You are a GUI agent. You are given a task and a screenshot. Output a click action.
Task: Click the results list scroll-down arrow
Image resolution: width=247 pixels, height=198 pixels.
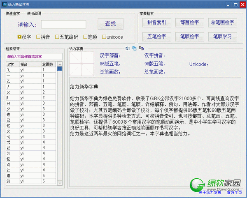coord(60,183)
